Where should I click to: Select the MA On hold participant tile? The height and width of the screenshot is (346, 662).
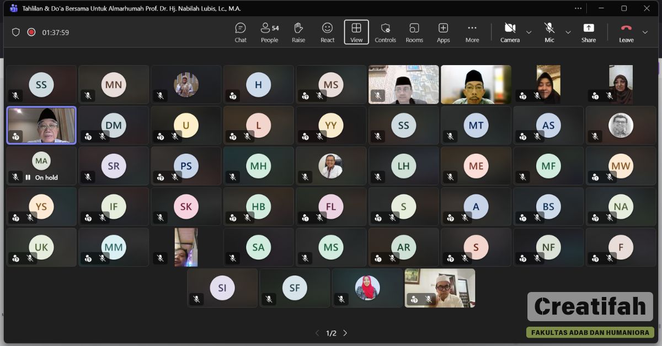(41, 166)
